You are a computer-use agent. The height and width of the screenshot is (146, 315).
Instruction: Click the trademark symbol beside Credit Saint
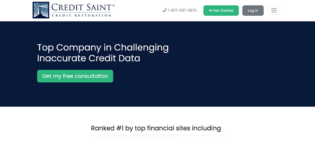(x=113, y=6)
